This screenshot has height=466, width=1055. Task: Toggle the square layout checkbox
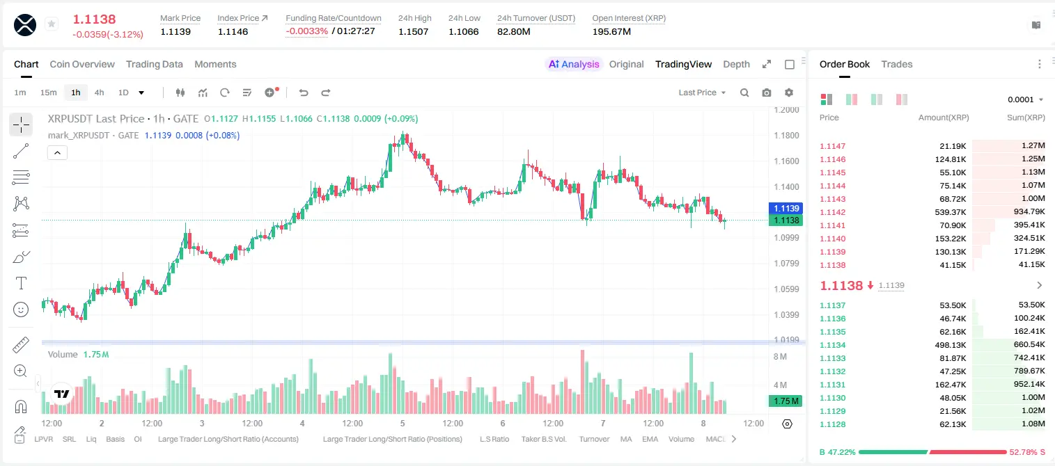(790, 64)
